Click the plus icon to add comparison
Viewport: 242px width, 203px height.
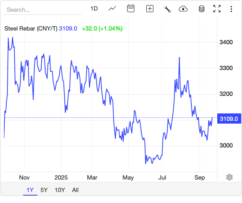pyautogui.click(x=149, y=9)
